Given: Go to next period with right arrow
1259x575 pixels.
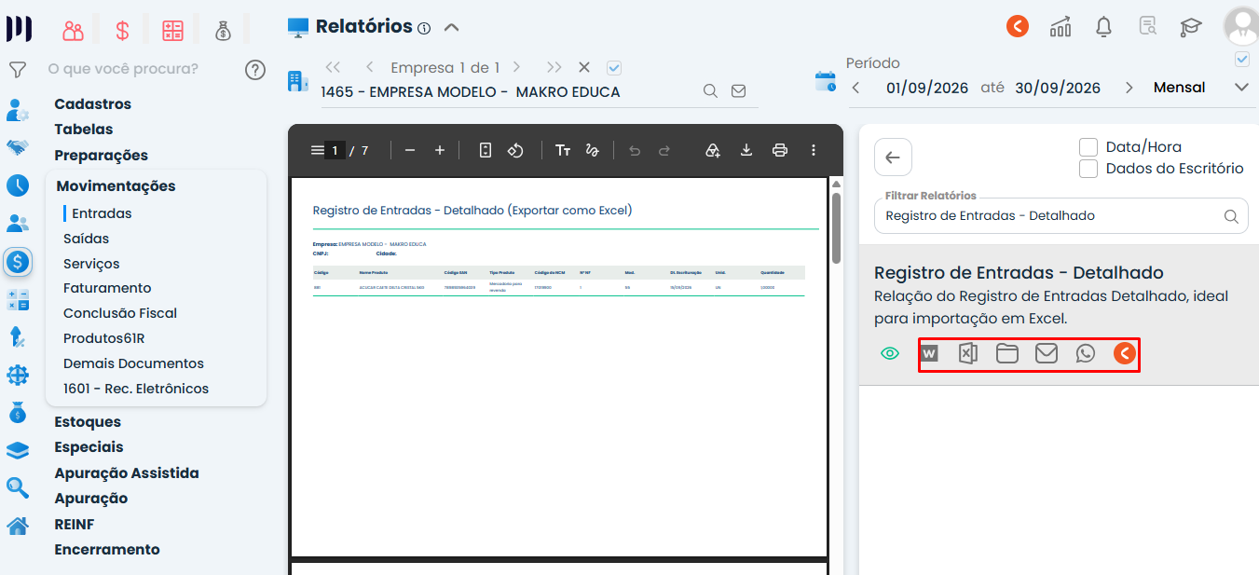Looking at the screenshot, I should point(1129,88).
